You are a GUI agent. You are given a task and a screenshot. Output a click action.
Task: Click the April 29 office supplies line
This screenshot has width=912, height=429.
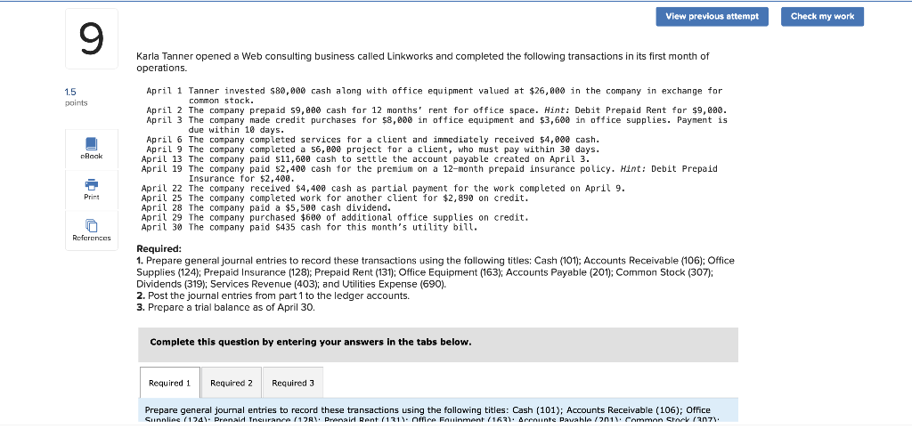pyautogui.click(x=335, y=218)
